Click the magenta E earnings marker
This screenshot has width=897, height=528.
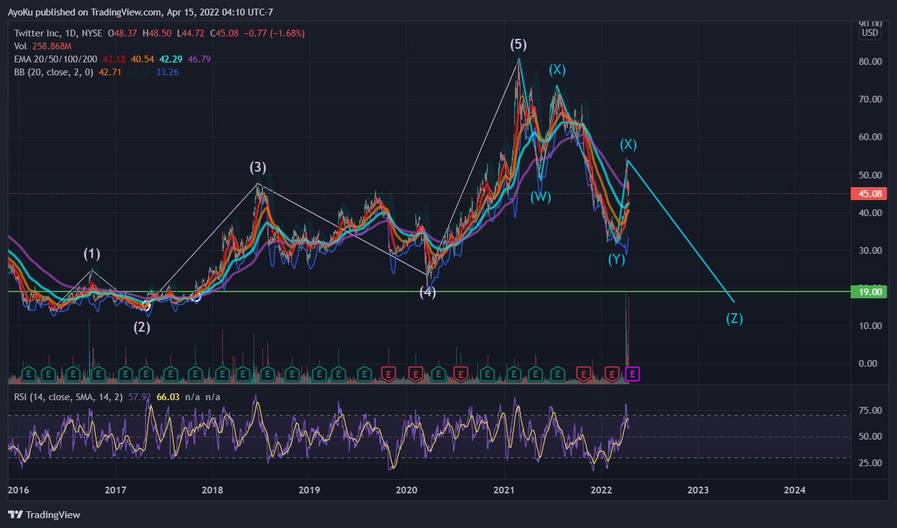click(633, 374)
